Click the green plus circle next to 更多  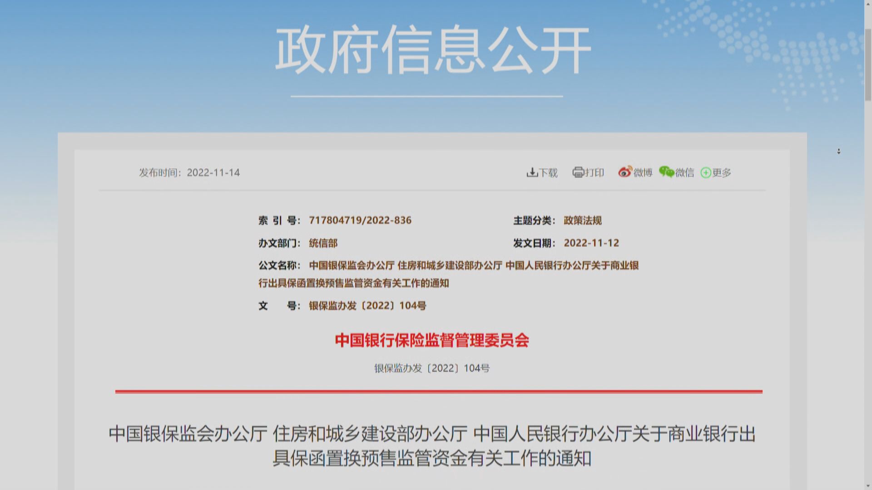(705, 172)
